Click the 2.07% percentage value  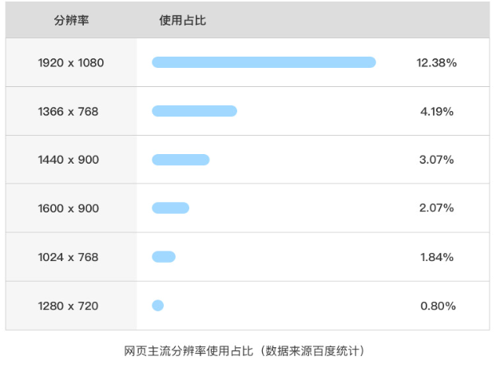tap(437, 208)
